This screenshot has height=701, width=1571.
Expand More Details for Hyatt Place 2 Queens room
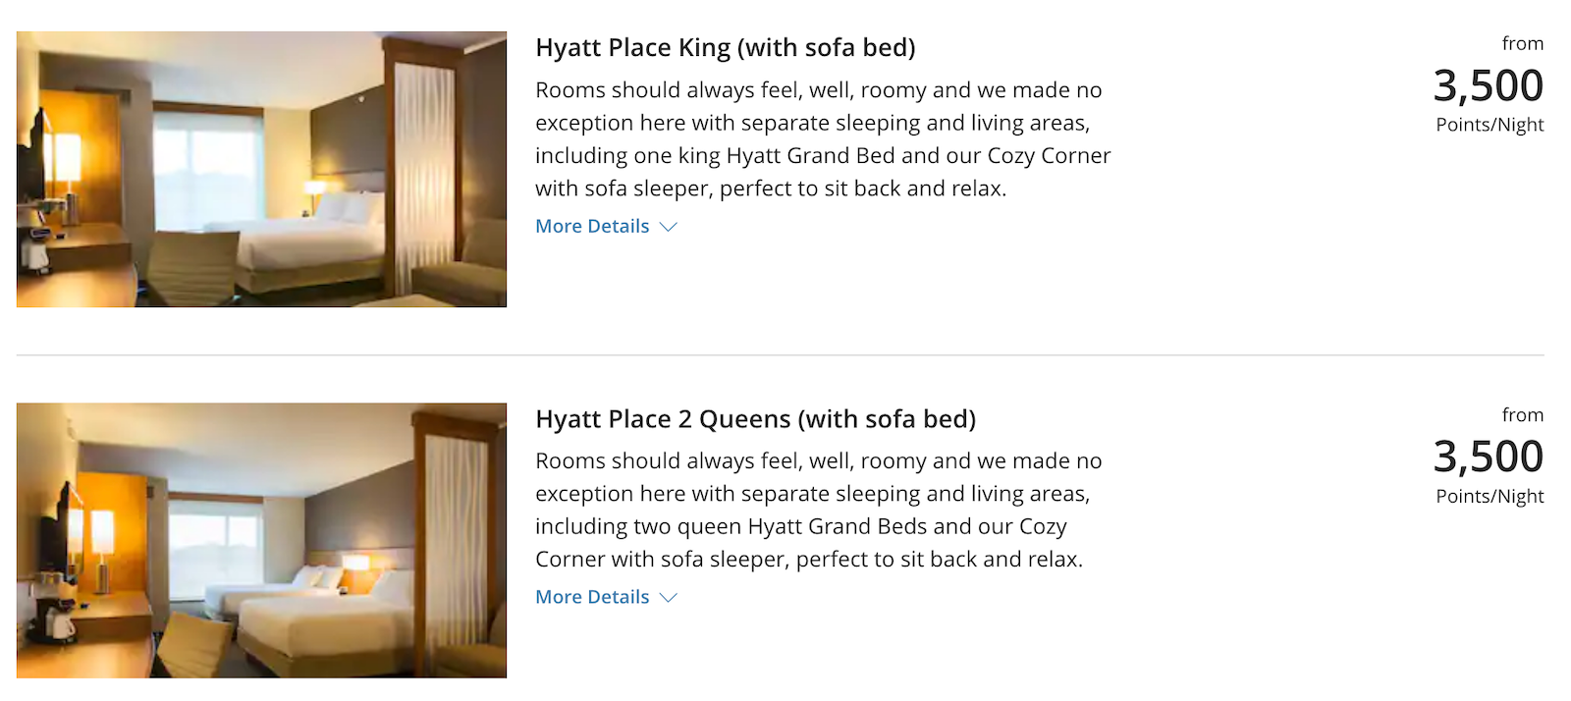pyautogui.click(x=593, y=596)
